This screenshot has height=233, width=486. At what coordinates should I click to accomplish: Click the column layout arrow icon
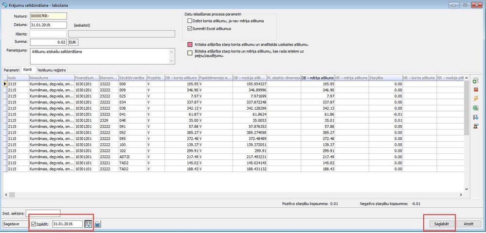(x=475, y=117)
